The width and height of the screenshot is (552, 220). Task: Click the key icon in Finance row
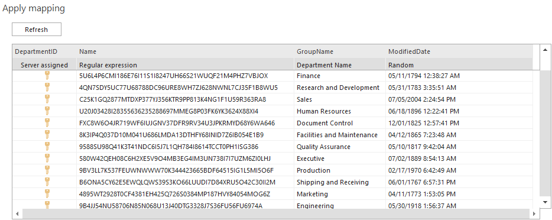tap(47, 76)
